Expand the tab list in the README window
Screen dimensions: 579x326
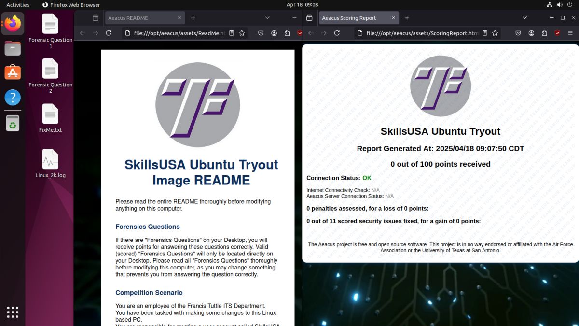pos(267,18)
